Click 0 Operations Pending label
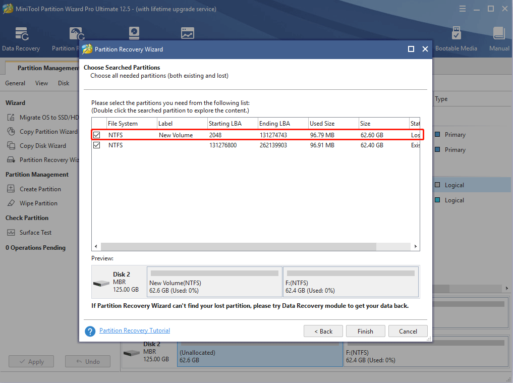 point(35,247)
